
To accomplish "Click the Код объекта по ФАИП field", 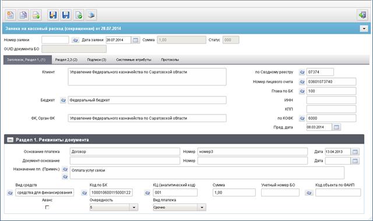I will pyautogui.click(x=338, y=193).
